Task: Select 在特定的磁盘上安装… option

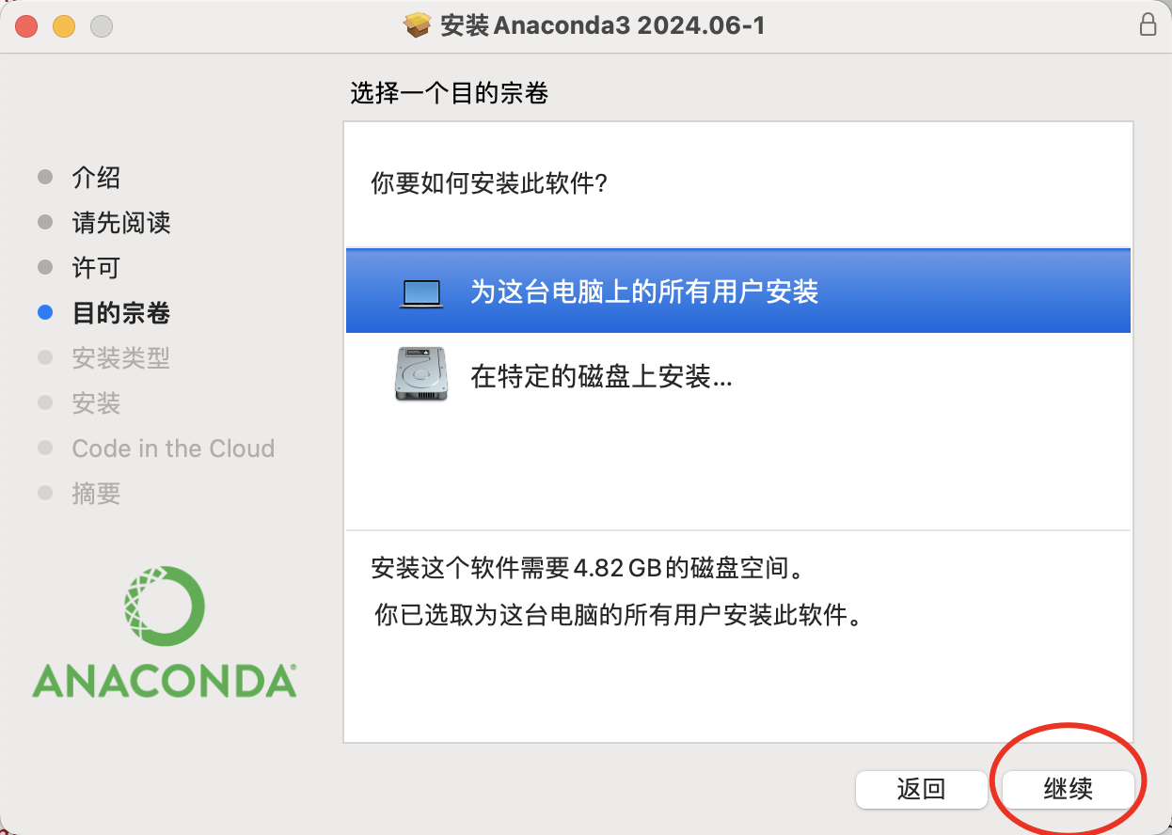Action: point(737,376)
